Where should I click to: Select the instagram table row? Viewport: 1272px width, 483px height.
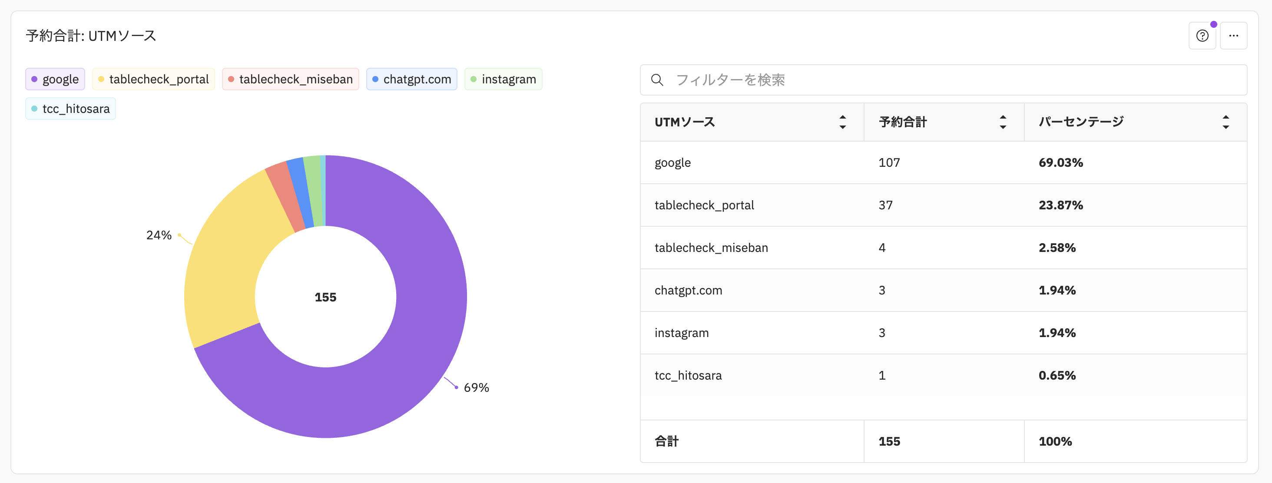[943, 332]
